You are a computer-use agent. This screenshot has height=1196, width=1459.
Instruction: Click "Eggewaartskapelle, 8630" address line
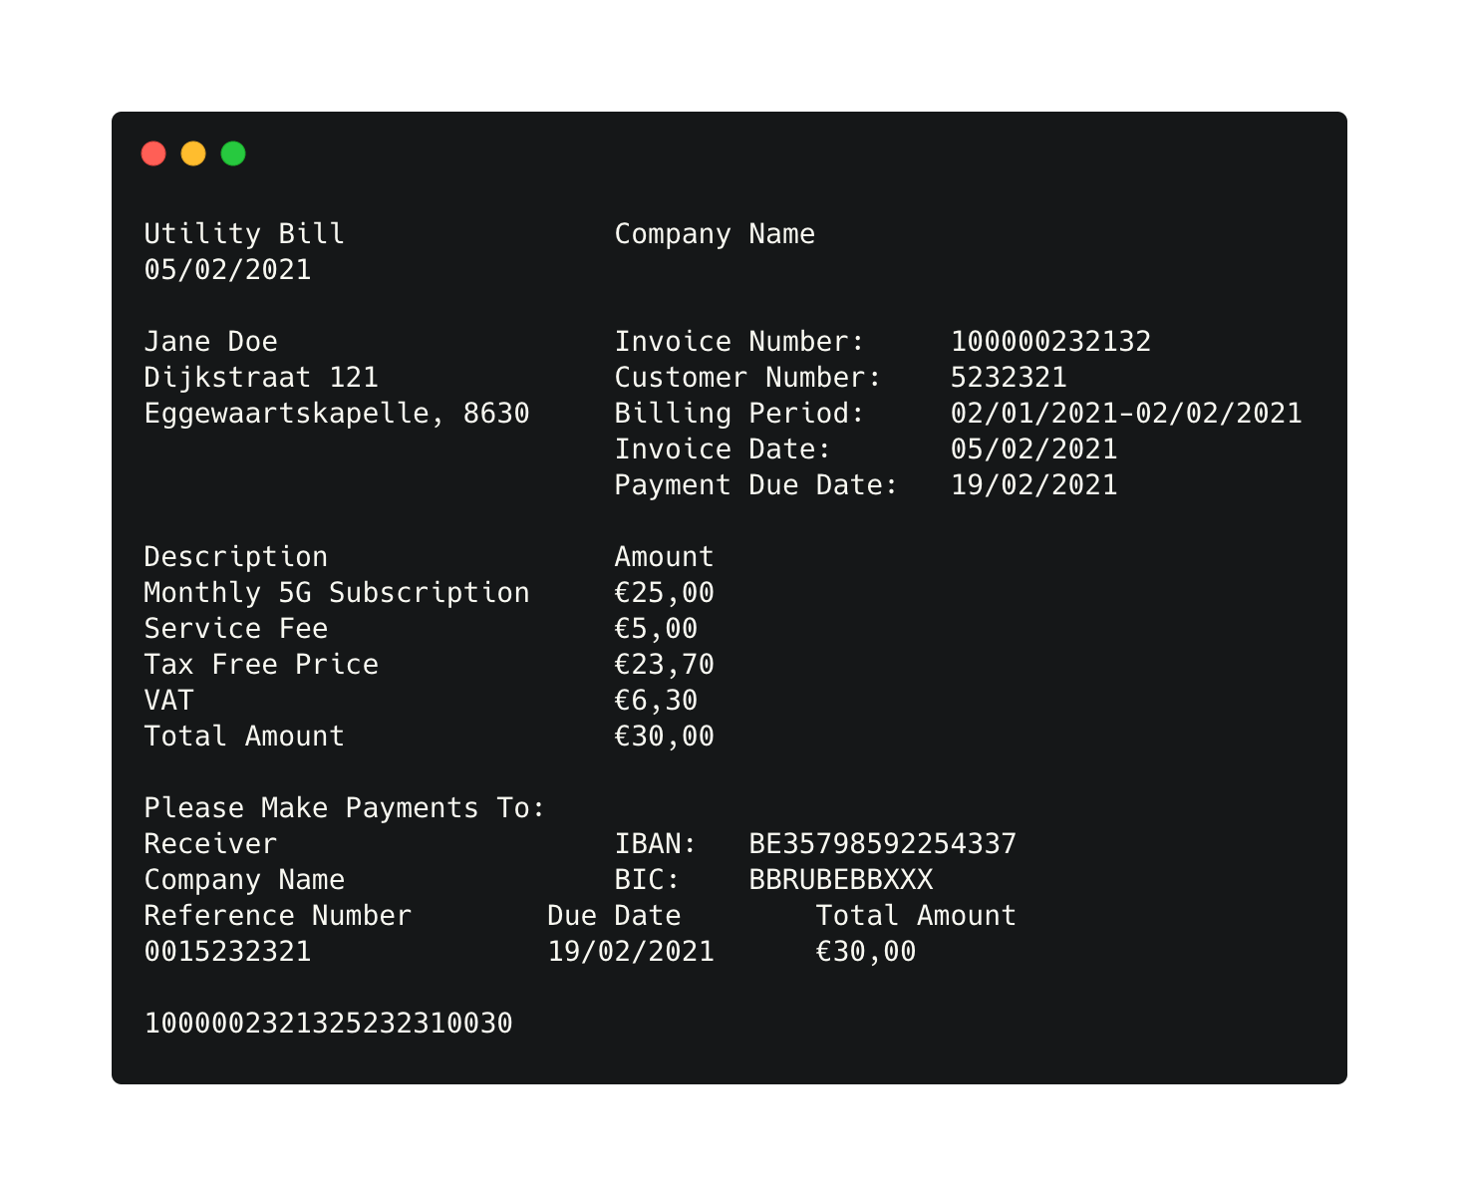point(337,413)
